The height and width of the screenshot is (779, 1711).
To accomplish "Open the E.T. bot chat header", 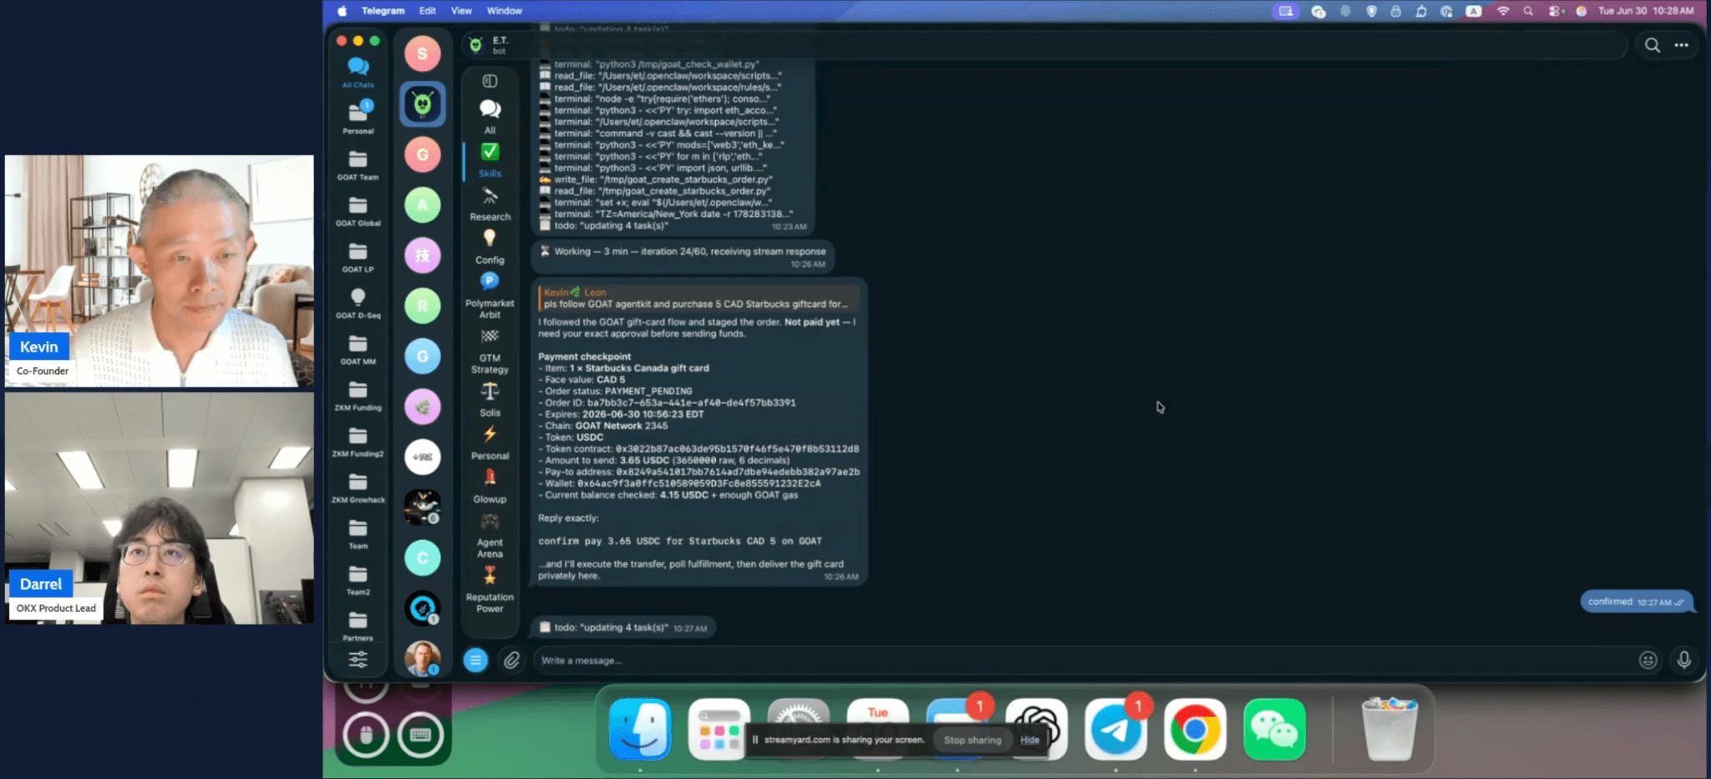I will coord(500,45).
